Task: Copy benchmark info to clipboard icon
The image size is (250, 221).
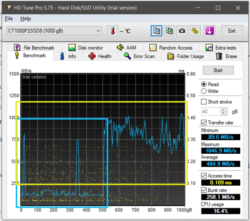Action: [x=156, y=31]
